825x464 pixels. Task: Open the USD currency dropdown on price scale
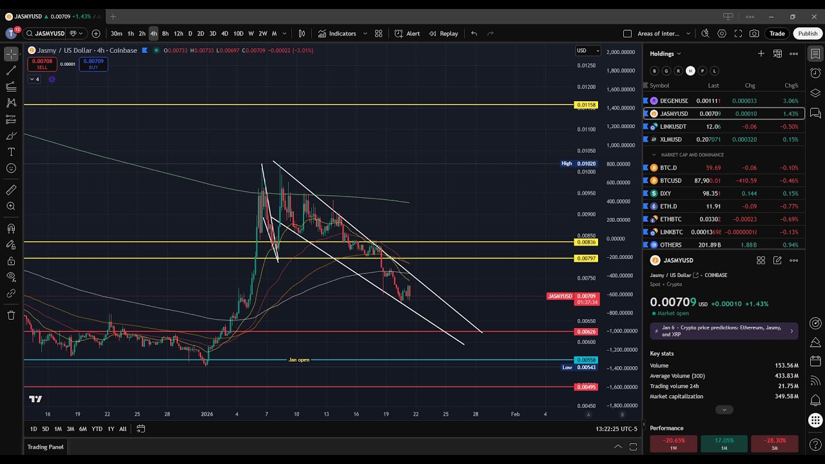coord(588,50)
